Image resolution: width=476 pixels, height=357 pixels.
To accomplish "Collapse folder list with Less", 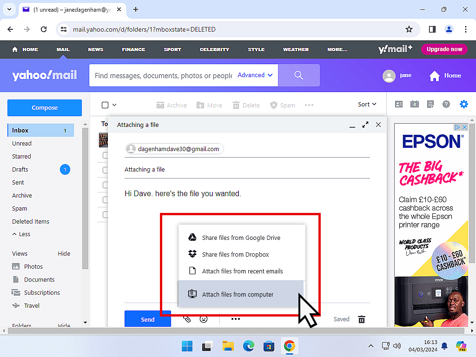I will (21, 234).
